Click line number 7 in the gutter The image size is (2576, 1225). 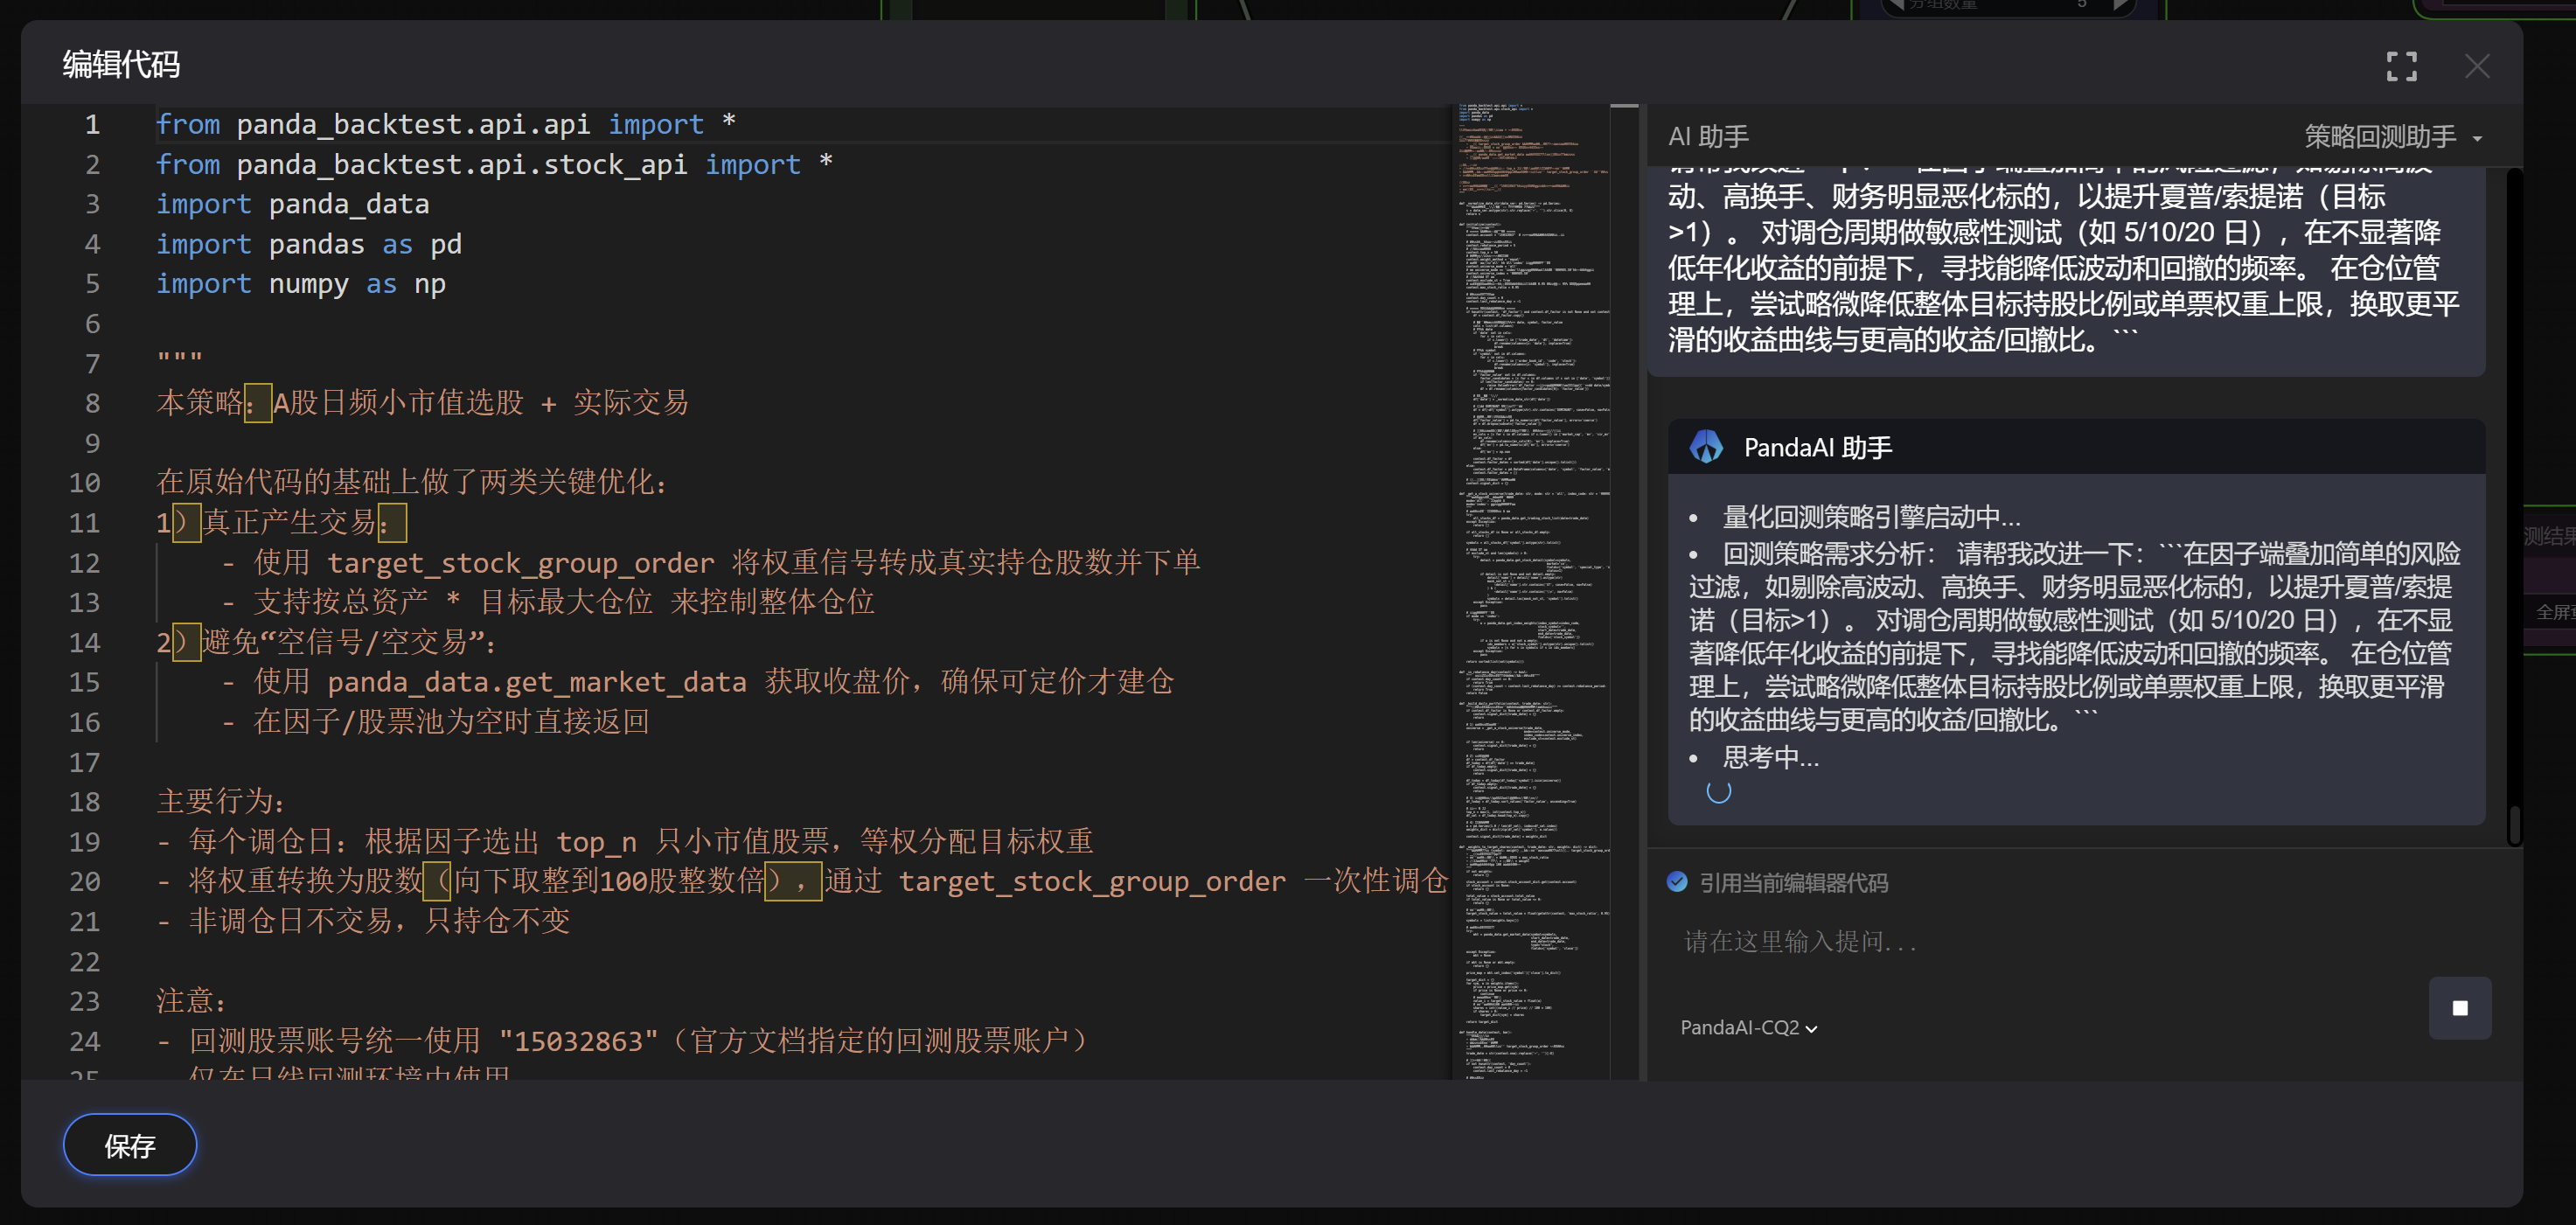pyautogui.click(x=92, y=364)
